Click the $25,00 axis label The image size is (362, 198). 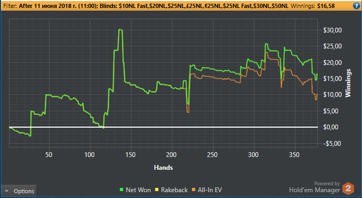coord(332,46)
